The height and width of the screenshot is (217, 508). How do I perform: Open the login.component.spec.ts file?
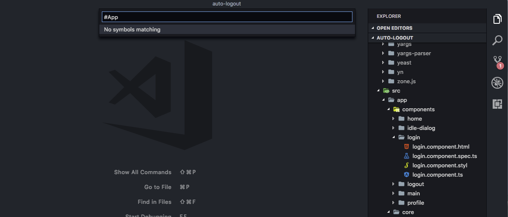click(x=444, y=156)
